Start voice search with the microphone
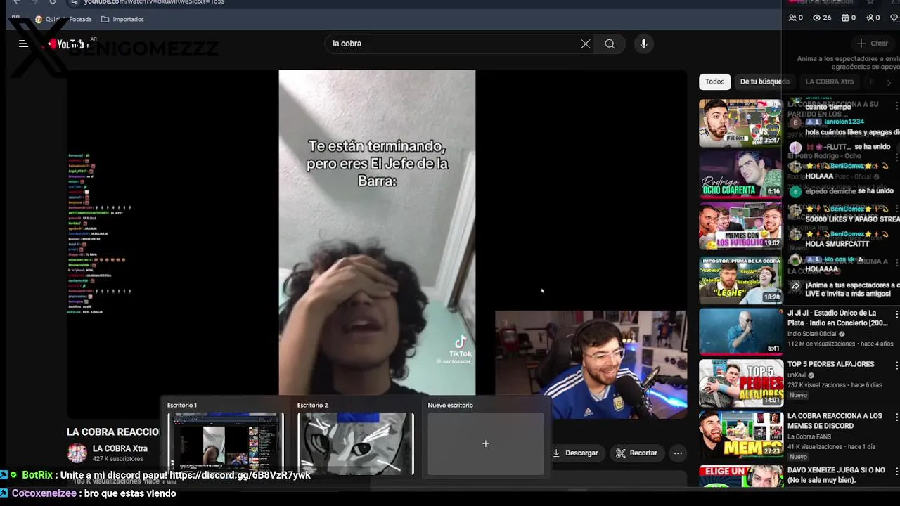This screenshot has width=900, height=506. point(643,44)
